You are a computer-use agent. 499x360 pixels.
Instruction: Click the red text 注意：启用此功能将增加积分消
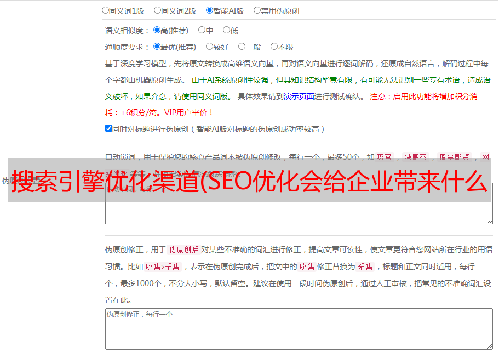[x=423, y=96]
